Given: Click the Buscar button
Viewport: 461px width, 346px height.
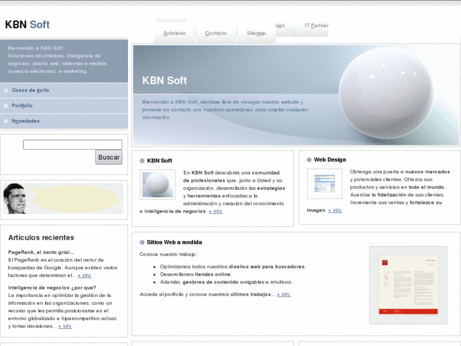Looking at the screenshot, I should [x=109, y=157].
